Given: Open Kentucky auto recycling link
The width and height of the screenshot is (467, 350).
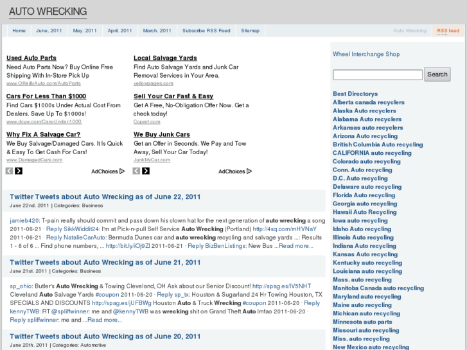Looking at the screenshot, I should coord(367,263).
